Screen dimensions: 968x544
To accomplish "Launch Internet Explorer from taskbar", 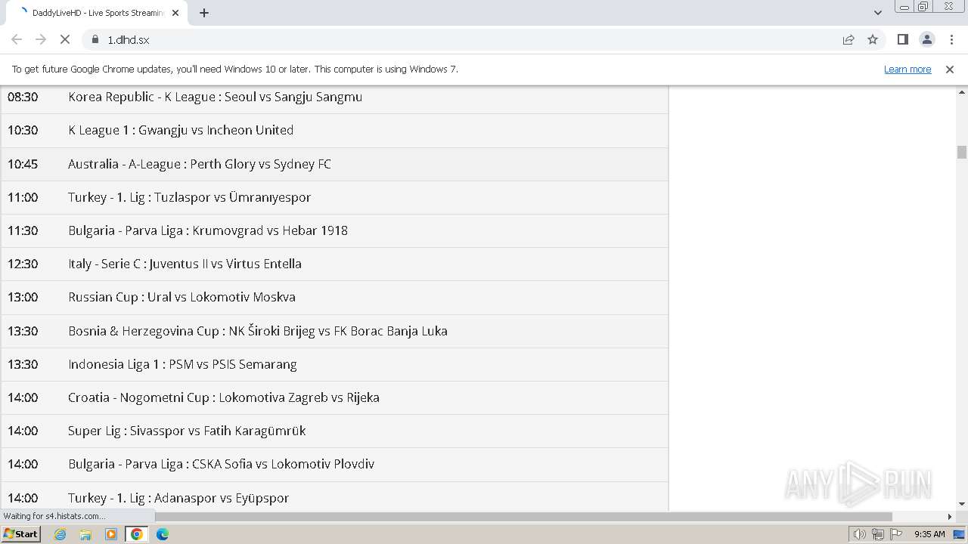I will [60, 534].
